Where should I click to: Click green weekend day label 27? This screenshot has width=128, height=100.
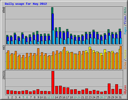pyautogui.click(x=105, y=97)
